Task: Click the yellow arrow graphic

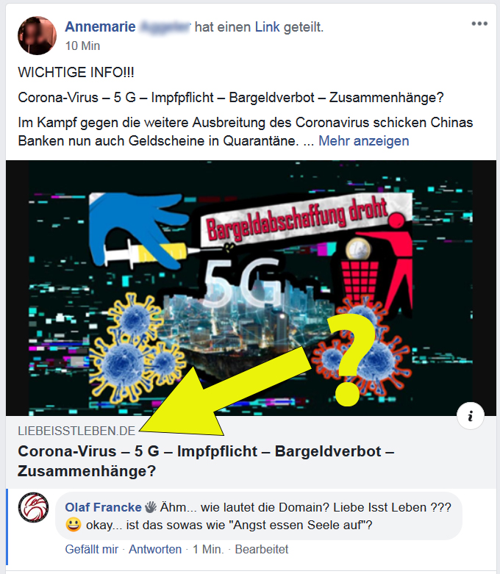Action: (x=227, y=392)
